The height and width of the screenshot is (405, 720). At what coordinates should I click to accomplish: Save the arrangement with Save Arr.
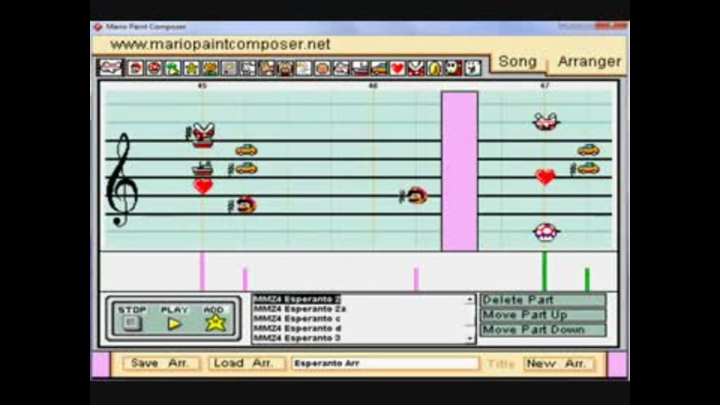[x=160, y=363]
